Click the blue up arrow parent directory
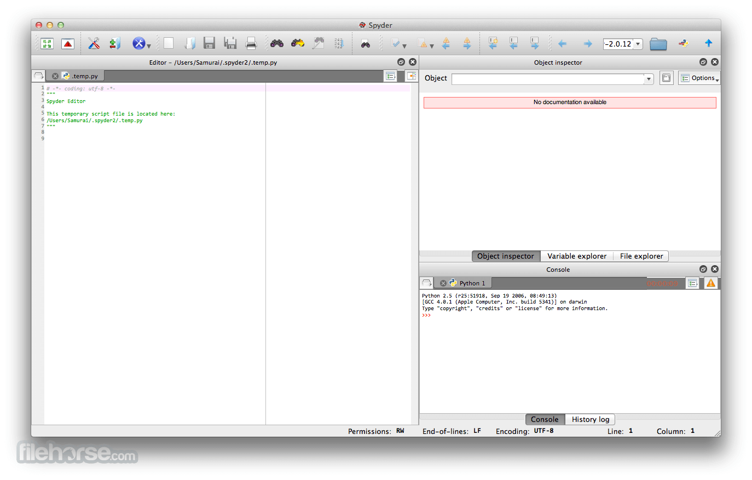 709,43
